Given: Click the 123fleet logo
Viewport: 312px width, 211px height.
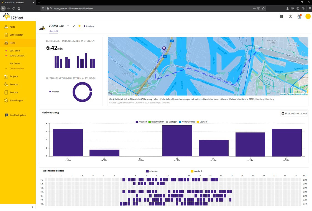Looking at the screenshot, I should 13,17.
